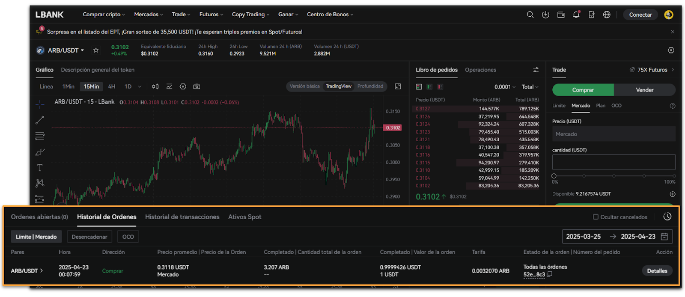Open notifications bell icon
This screenshot has height=297, width=685.
(x=576, y=15)
